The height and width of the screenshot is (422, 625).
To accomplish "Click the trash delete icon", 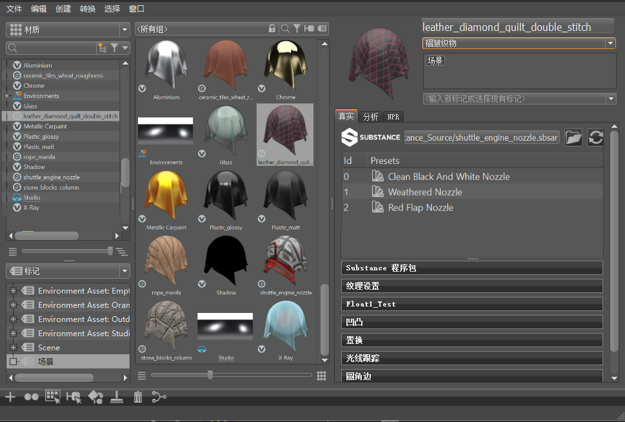I will (x=138, y=397).
